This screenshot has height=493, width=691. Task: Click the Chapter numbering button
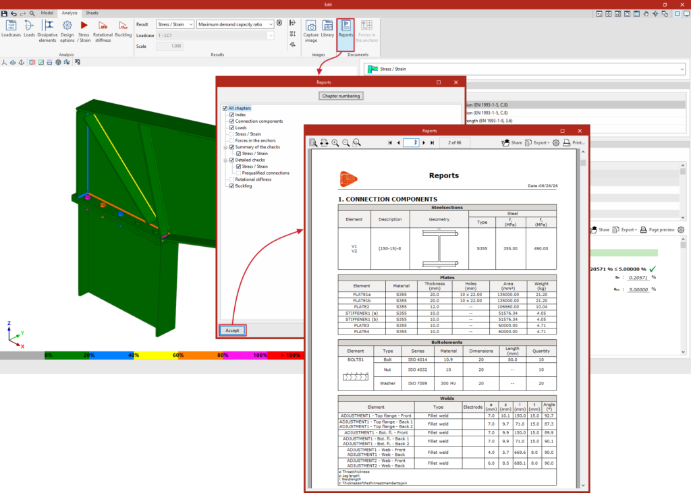click(341, 96)
